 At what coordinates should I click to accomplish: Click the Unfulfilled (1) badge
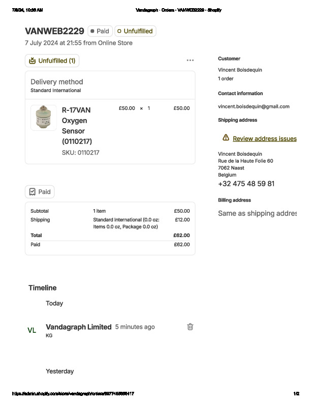pyautogui.click(x=52, y=61)
